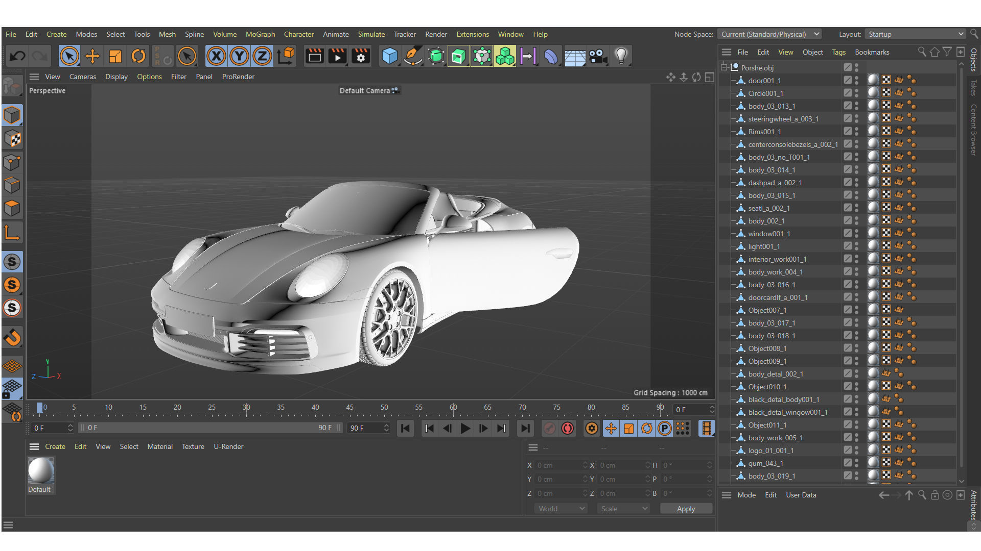This screenshot has height=551, width=981.
Task: Click the Undo arrow icon
Action: coord(17,56)
